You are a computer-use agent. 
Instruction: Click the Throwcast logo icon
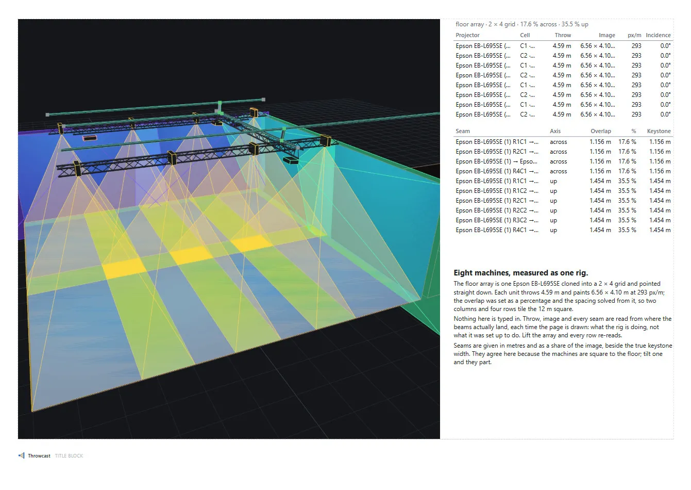point(21,455)
